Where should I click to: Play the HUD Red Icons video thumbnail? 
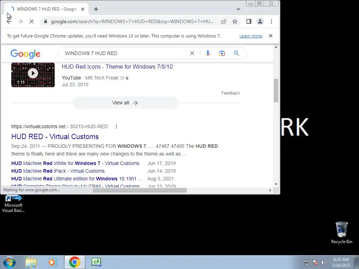(33, 75)
